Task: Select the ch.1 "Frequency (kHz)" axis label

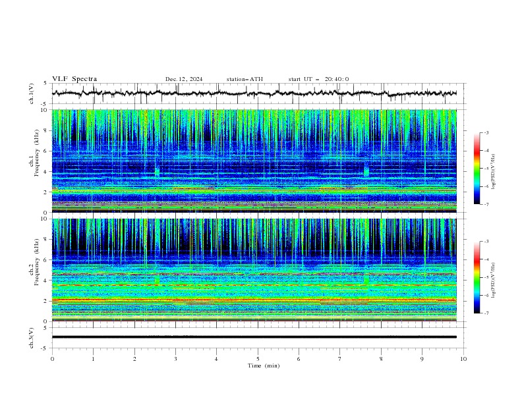Action: (x=37, y=153)
